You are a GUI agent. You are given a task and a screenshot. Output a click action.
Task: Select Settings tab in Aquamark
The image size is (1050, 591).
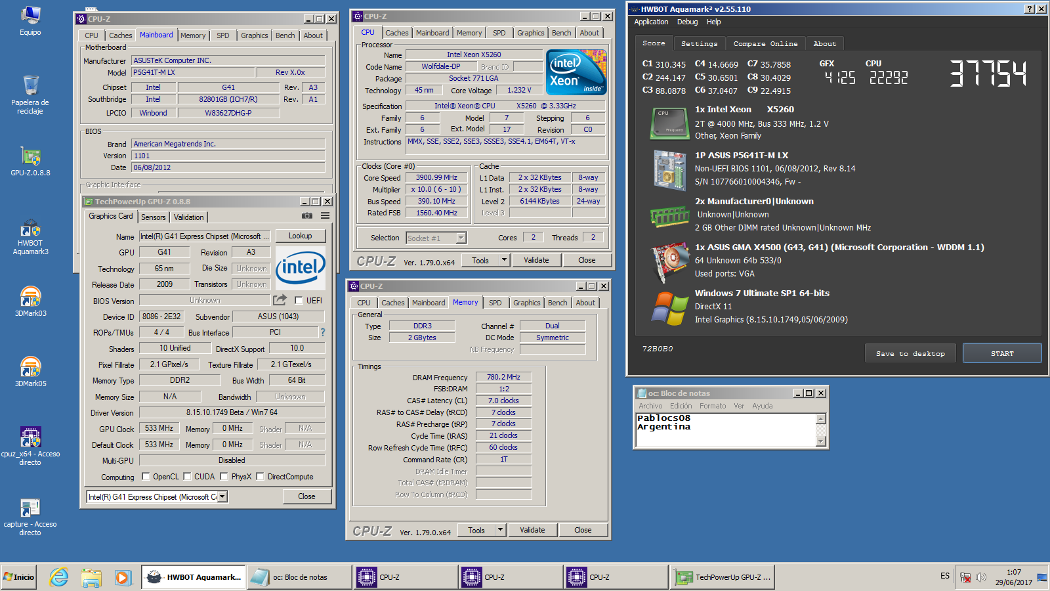[x=699, y=43]
